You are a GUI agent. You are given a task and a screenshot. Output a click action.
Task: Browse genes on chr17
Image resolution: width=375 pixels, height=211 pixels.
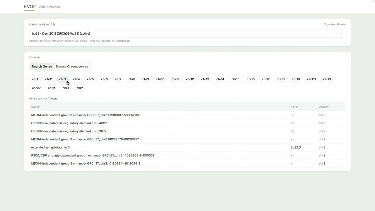point(266,79)
